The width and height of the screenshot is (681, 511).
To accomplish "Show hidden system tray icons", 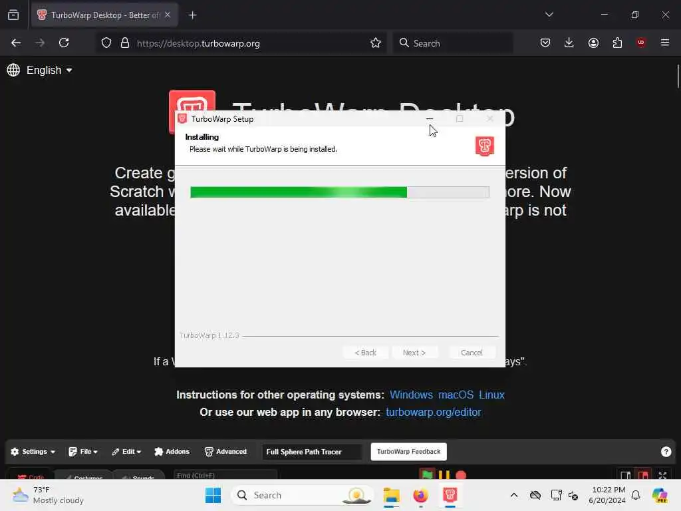I will click(x=514, y=495).
